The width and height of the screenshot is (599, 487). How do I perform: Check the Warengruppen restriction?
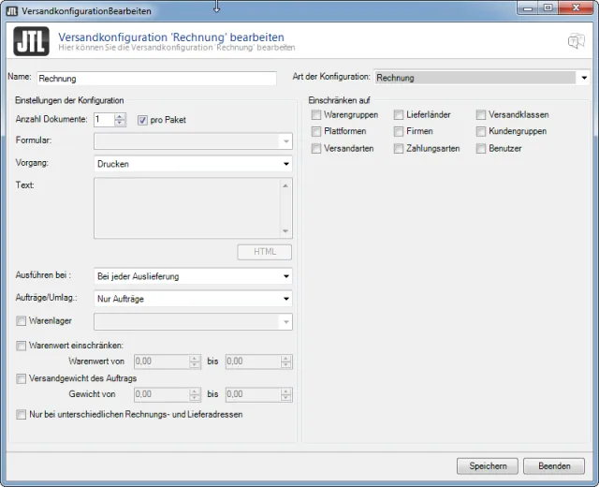click(x=316, y=114)
